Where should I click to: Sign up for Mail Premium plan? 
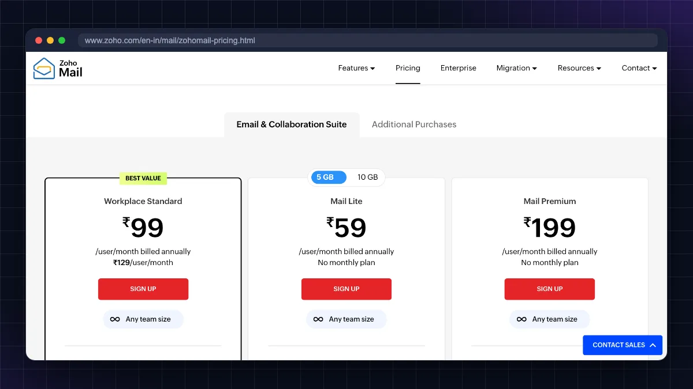[550, 289]
